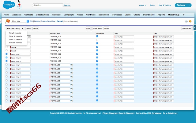Viewport: 196px width, 123px height.
Task: Open lookup icon for 'mass new 6' row
Action: pos(71,85)
